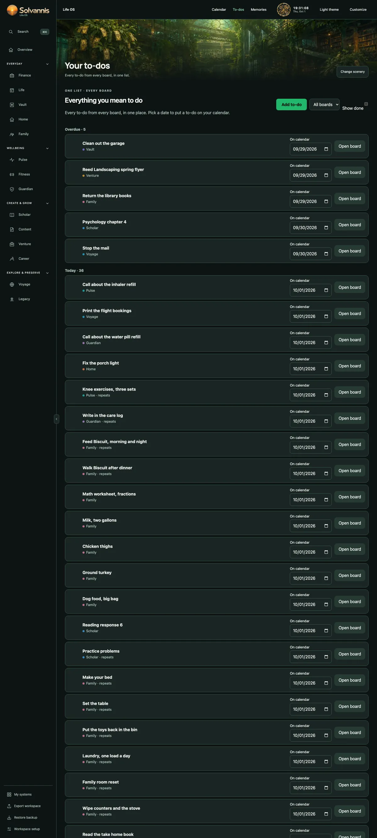Click the ⌘K search shortcut badge

pyautogui.click(x=45, y=32)
